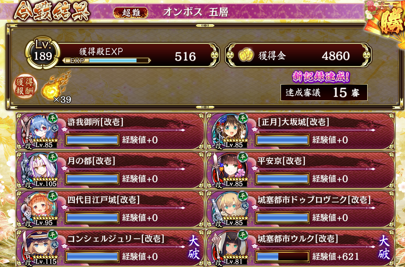405x267 pixels.
Task: Open [正月]大坂城 character portrait
Action: (229, 131)
